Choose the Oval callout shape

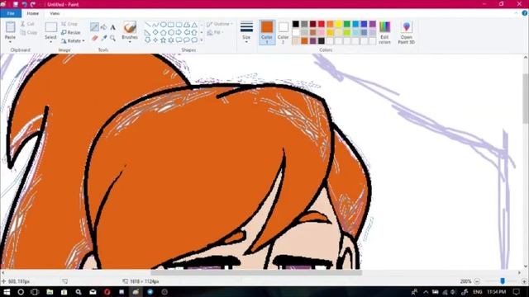coord(187,40)
